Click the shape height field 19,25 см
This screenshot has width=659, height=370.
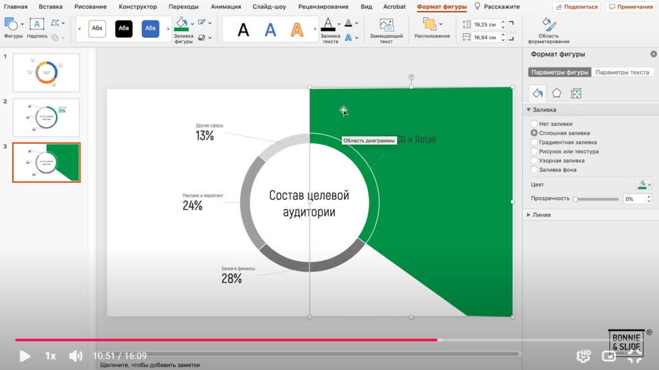pyautogui.click(x=485, y=25)
